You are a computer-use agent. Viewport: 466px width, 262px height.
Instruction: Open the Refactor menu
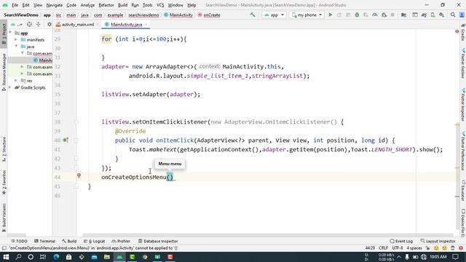tap(106, 5)
